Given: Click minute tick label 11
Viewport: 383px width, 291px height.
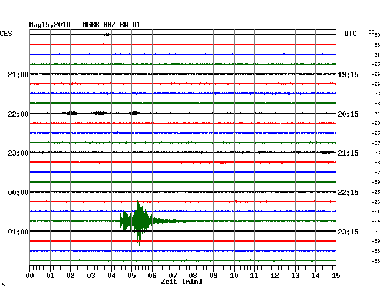Looking at the screenshot, I should click(255, 276).
